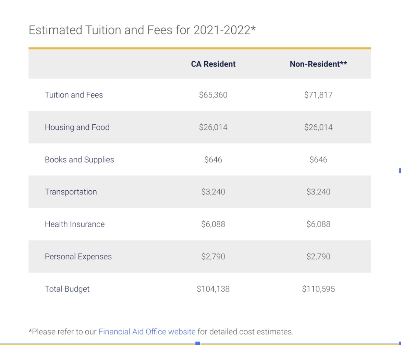Click the blue handle at bottom right corner
The image size is (401, 345).
pyautogui.click(x=400, y=343)
